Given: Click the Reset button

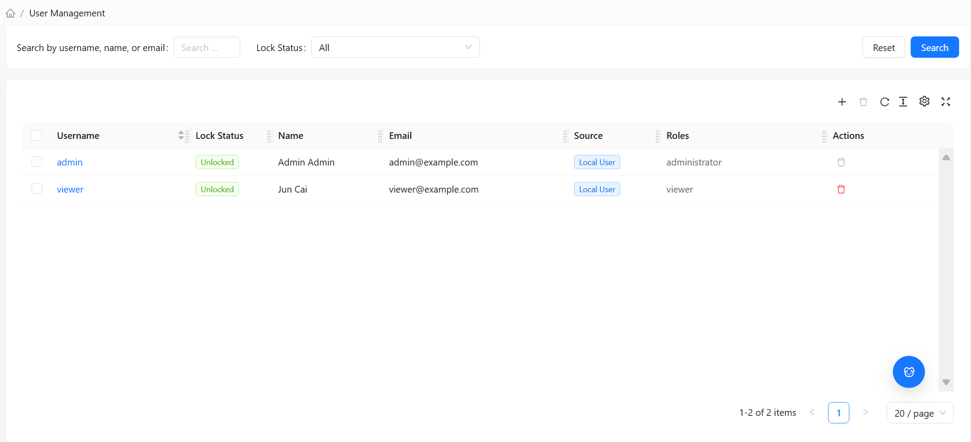Looking at the screenshot, I should [884, 47].
